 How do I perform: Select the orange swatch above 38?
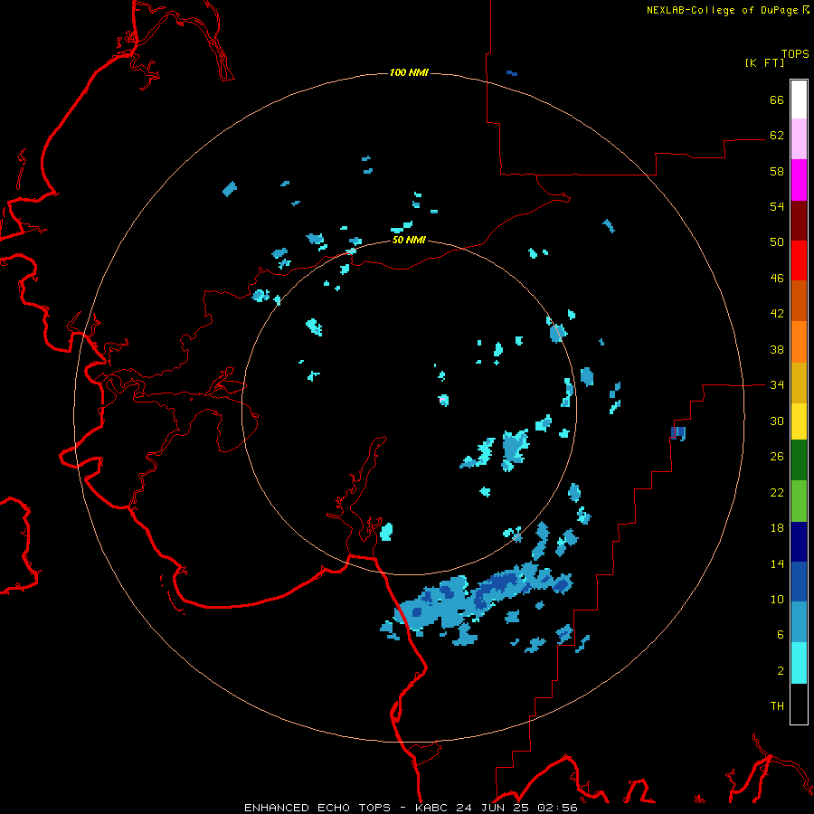(x=799, y=342)
